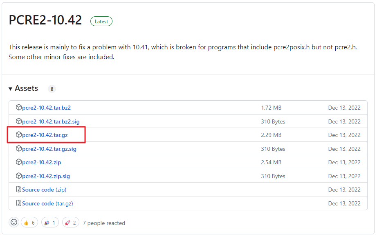Click package icon beside pcre2-10.42.zip.sig
The width and height of the screenshot is (377, 236).
coord(18,176)
